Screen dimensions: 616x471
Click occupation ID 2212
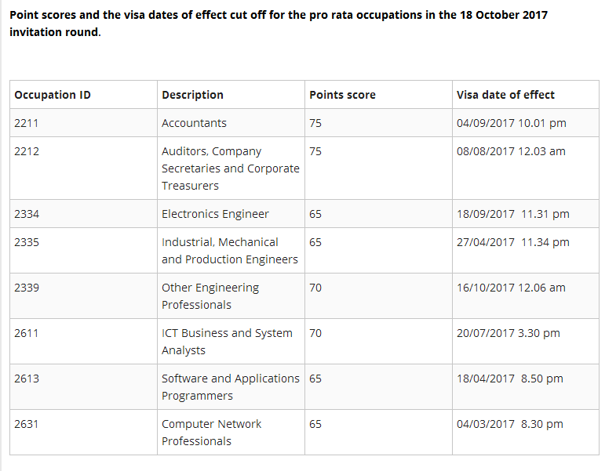(26, 151)
